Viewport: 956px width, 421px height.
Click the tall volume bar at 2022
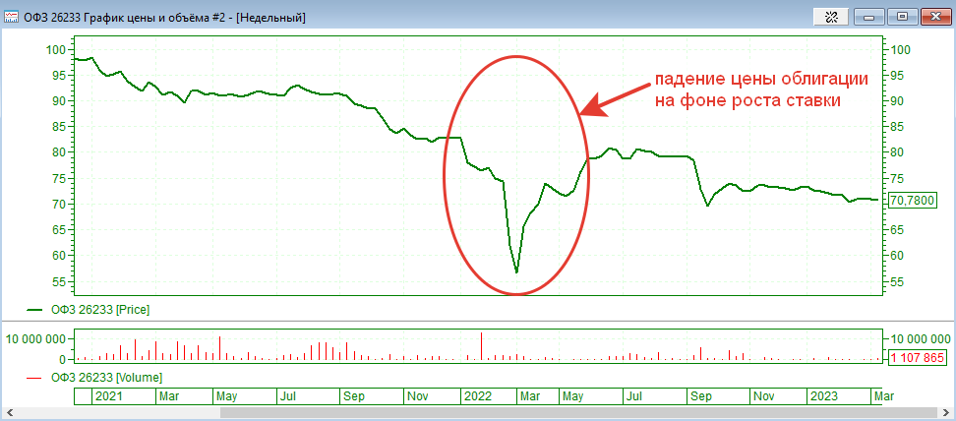[x=481, y=348]
